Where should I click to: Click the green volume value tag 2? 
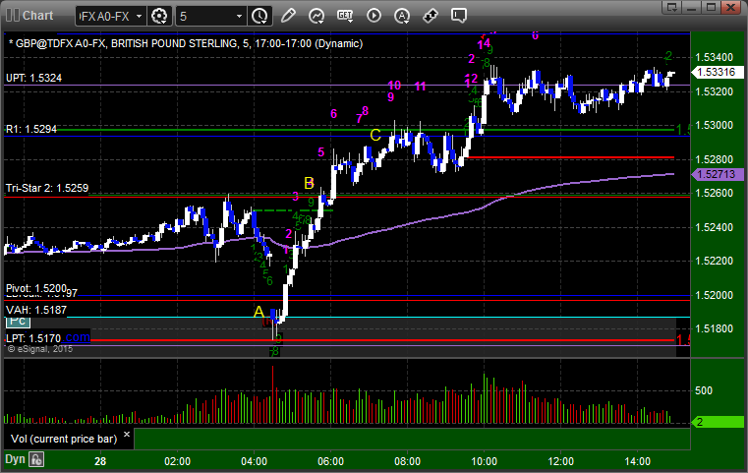click(717, 422)
